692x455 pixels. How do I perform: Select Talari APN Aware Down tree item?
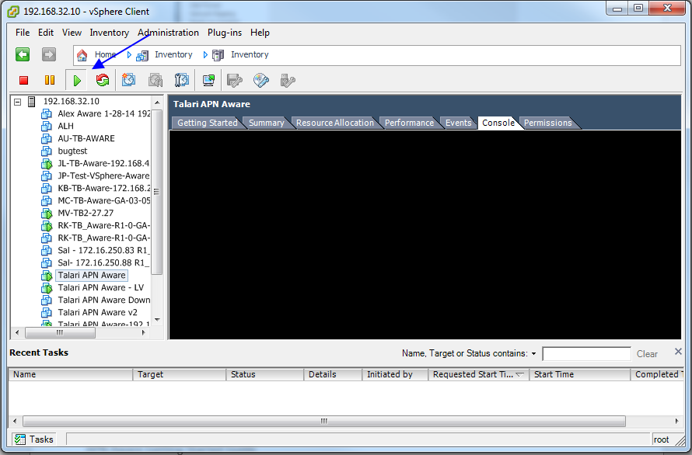103,300
